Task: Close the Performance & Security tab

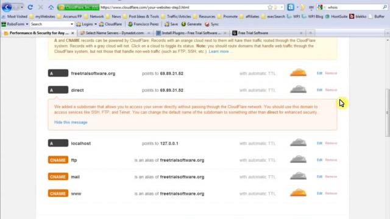Action: [73, 33]
